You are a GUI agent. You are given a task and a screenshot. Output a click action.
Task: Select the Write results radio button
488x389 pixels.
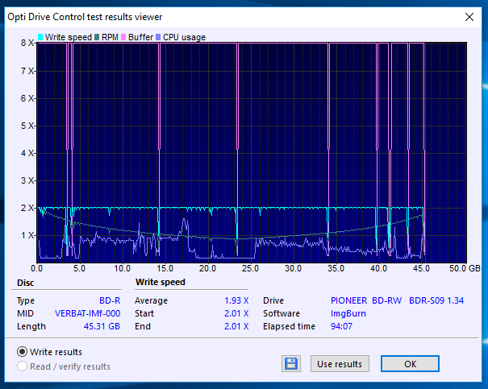22,352
